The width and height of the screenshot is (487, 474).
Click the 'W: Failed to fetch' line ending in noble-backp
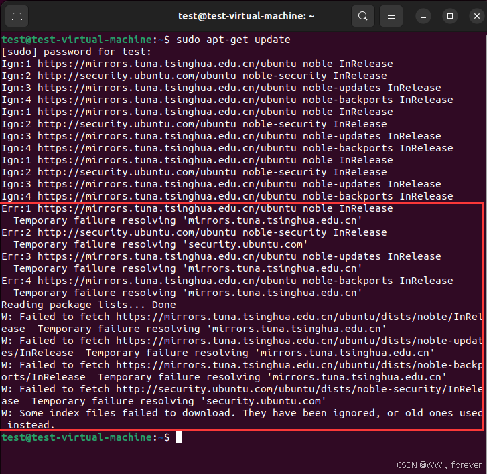[242, 365]
